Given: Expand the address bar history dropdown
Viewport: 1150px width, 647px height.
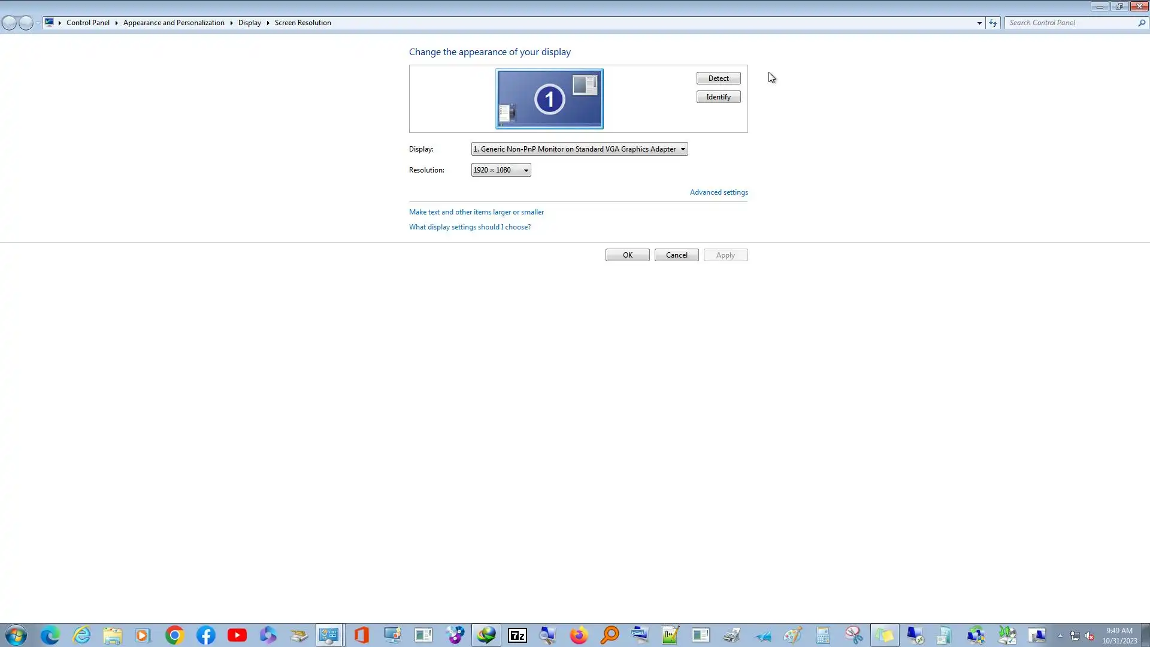Looking at the screenshot, I should (x=979, y=23).
